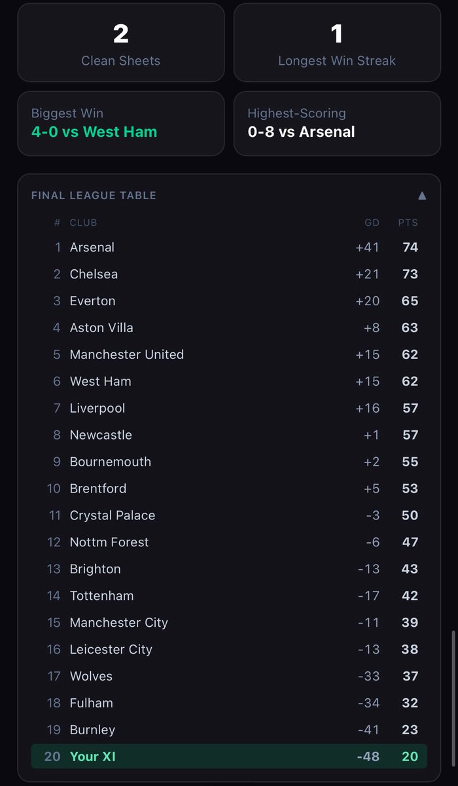Select the Arsenal row in table

pos(229,247)
